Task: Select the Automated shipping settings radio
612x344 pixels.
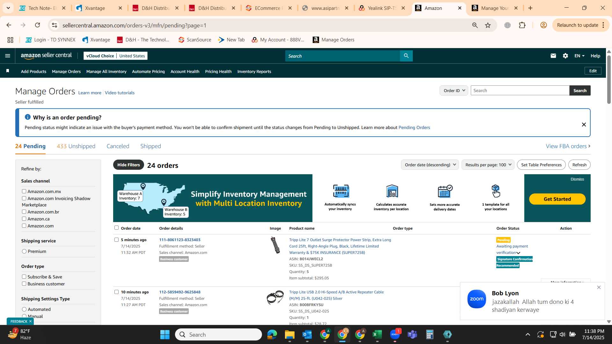Action: [x=24, y=309]
